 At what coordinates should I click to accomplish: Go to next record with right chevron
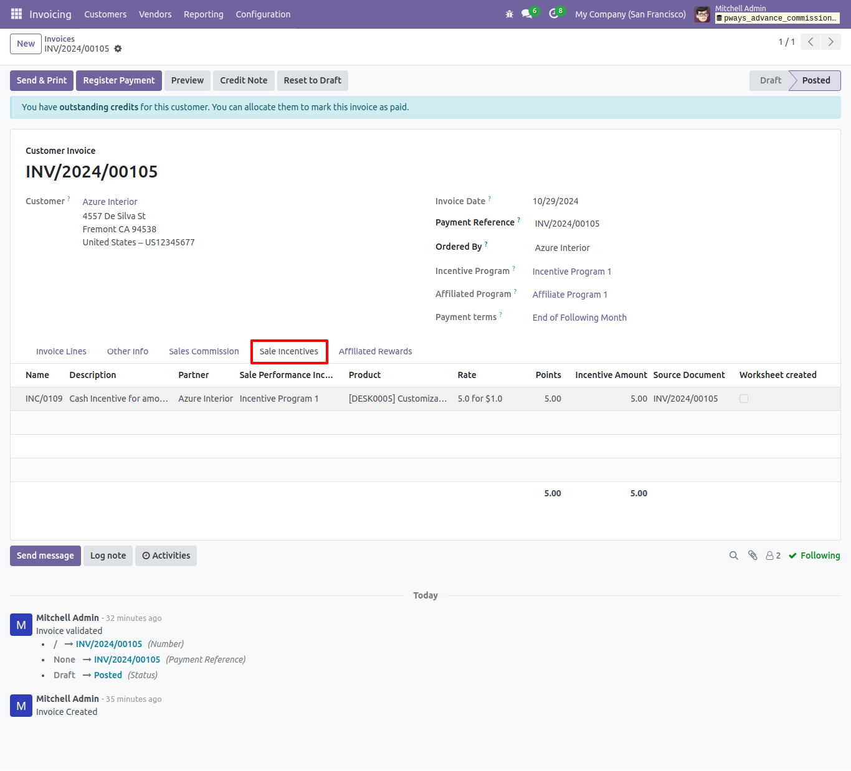pyautogui.click(x=831, y=42)
